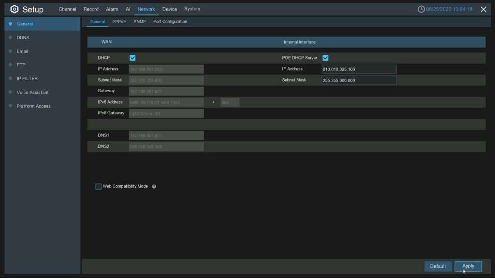The height and width of the screenshot is (278, 495).
Task: Click the POE IP Address input field
Action: (358, 69)
